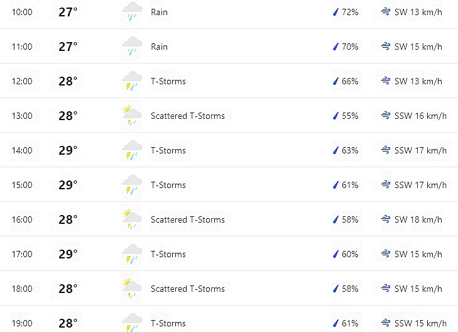458x332 pixels.
Task: Click the thunderstorm icon at 17:00
Action: coord(132,253)
